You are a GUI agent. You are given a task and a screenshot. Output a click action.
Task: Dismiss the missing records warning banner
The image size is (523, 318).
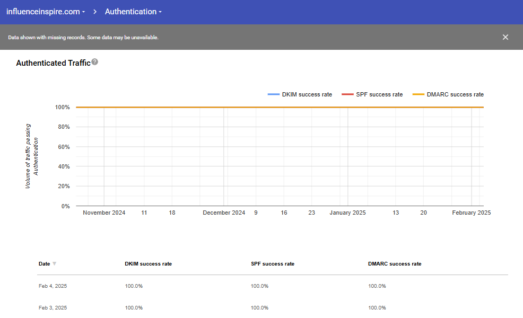coord(505,37)
